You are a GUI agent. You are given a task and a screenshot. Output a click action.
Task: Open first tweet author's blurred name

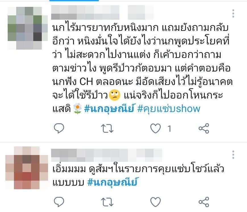click(x=102, y=12)
